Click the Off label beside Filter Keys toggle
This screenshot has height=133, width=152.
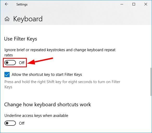coord(22,63)
